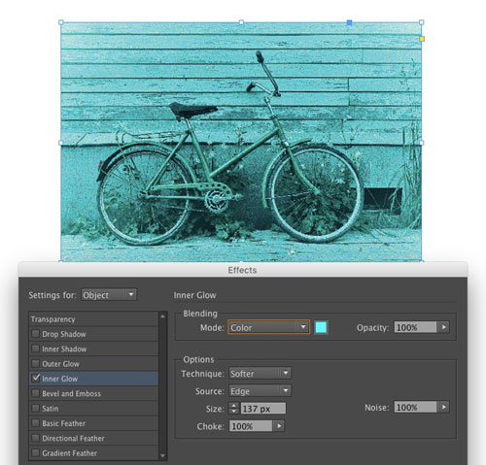Increase Size with the stepper up arrow
The width and height of the screenshot is (486, 465).
click(233, 405)
